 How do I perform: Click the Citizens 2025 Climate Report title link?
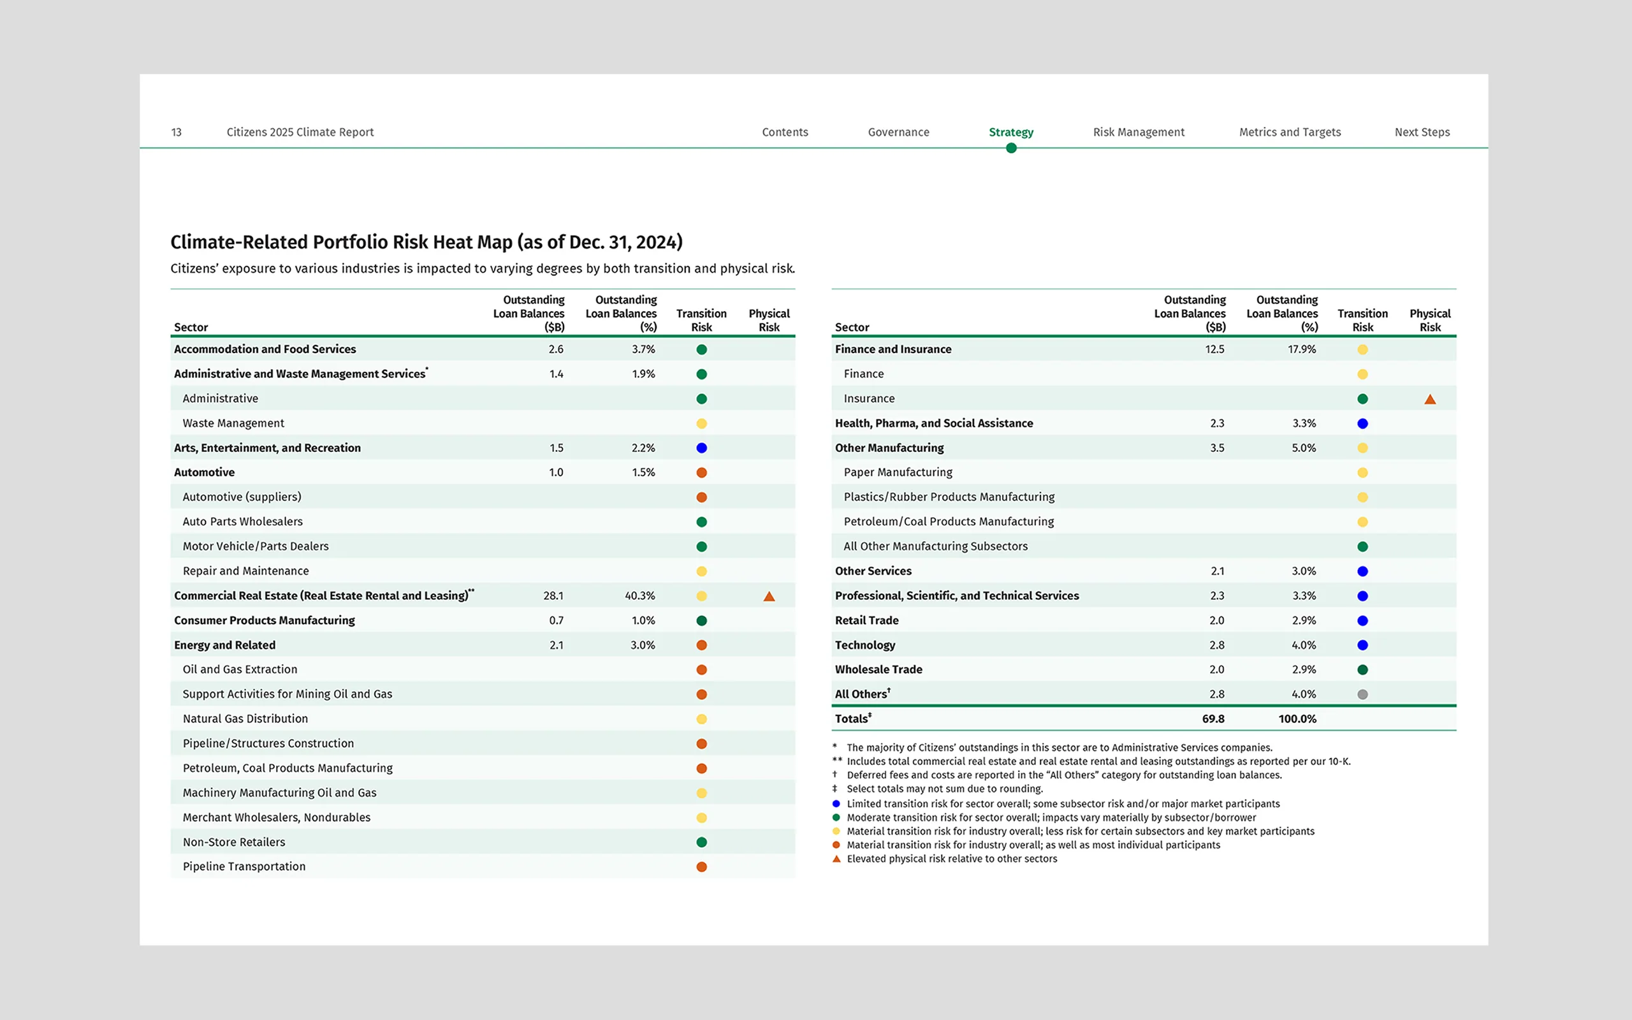(300, 132)
